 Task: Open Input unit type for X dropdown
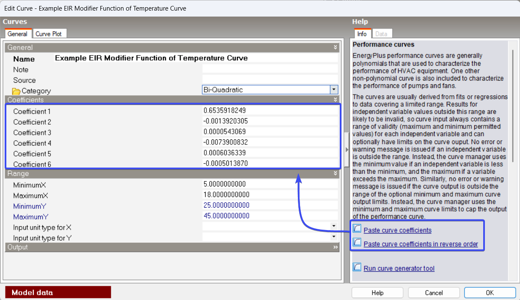click(x=334, y=227)
